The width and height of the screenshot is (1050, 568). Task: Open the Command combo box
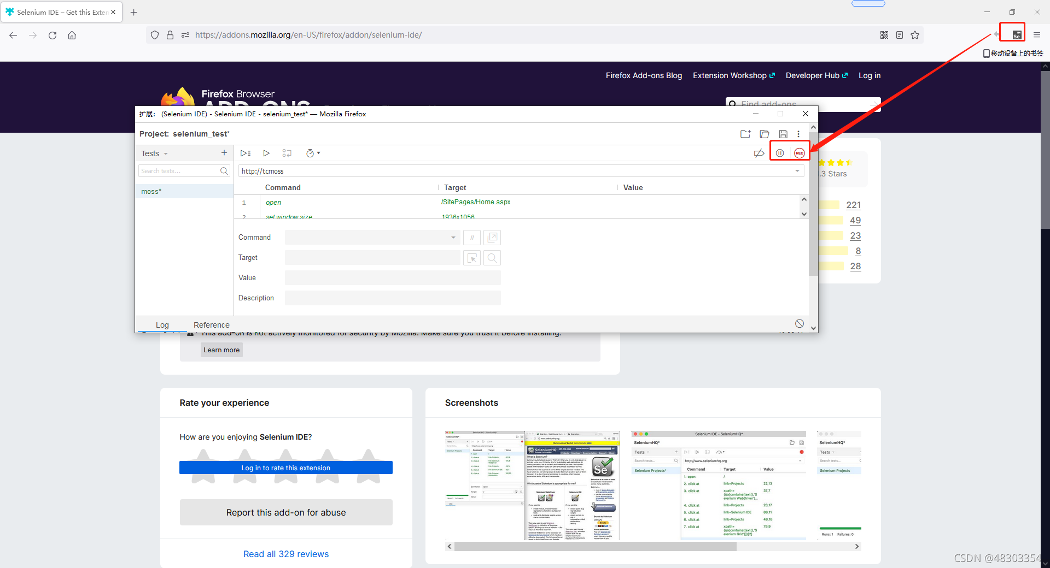(x=372, y=238)
